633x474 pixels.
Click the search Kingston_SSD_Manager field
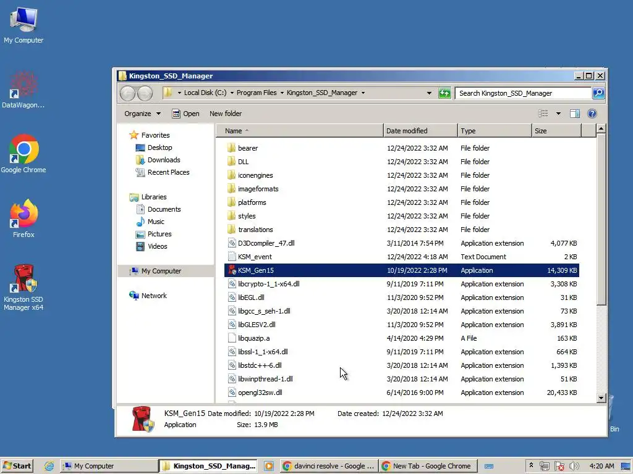(x=523, y=93)
